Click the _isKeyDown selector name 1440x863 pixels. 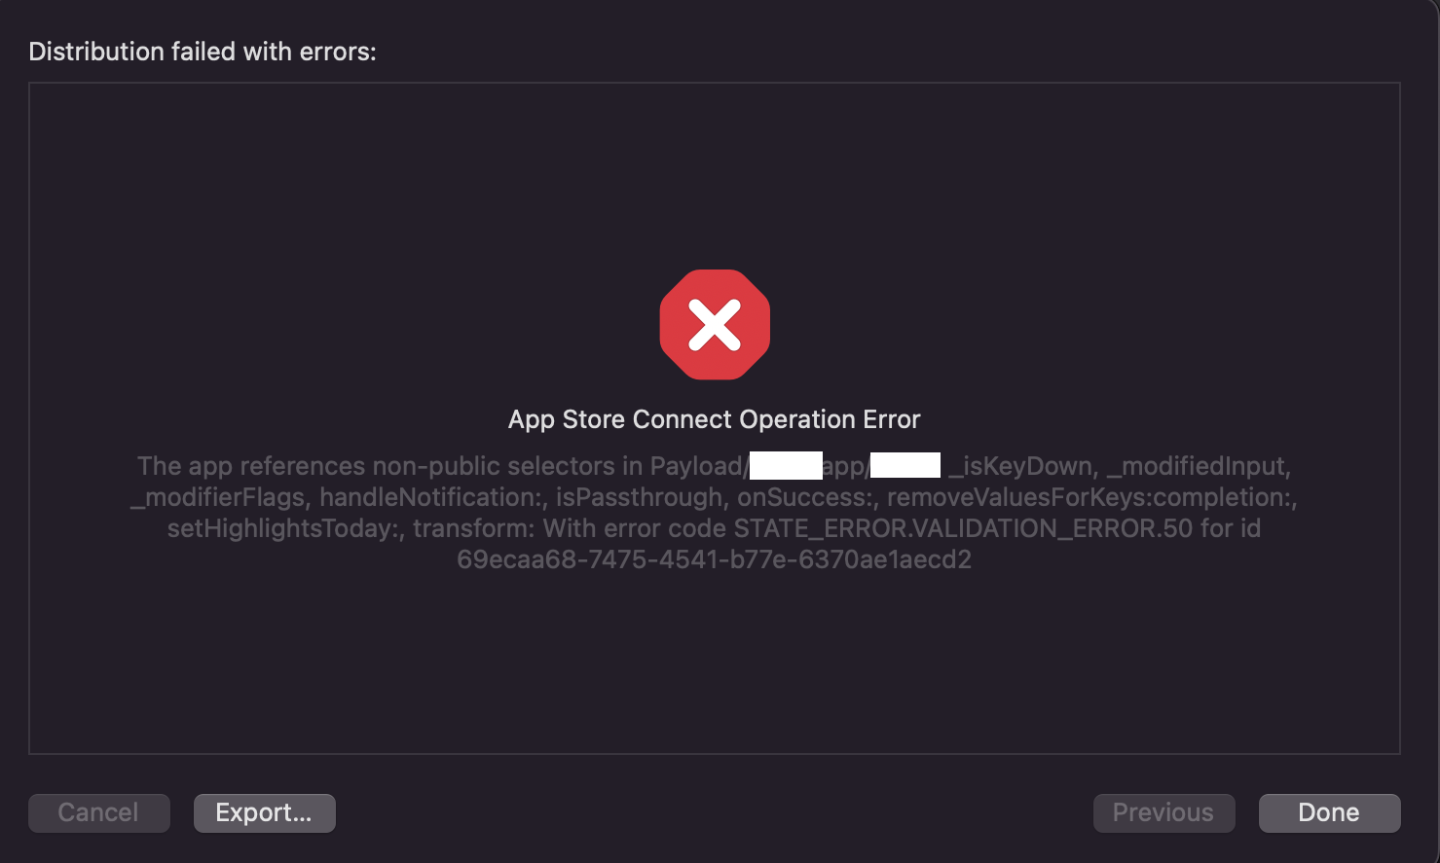(x=1022, y=466)
